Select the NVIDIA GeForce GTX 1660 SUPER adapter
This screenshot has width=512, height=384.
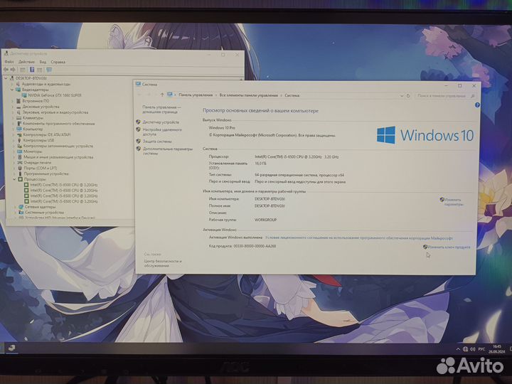pyautogui.click(x=55, y=95)
